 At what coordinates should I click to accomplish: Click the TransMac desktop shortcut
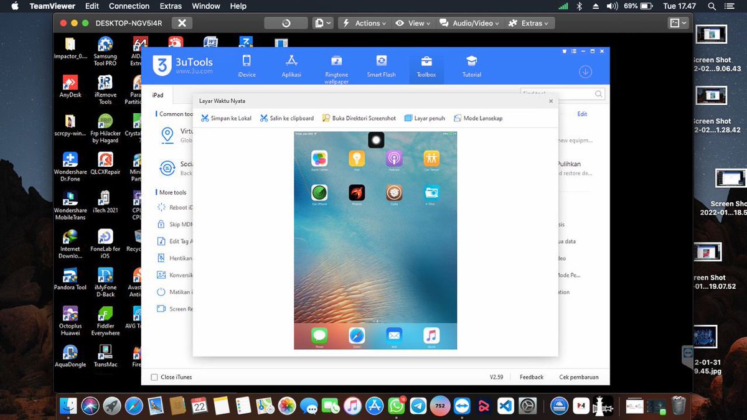click(105, 357)
